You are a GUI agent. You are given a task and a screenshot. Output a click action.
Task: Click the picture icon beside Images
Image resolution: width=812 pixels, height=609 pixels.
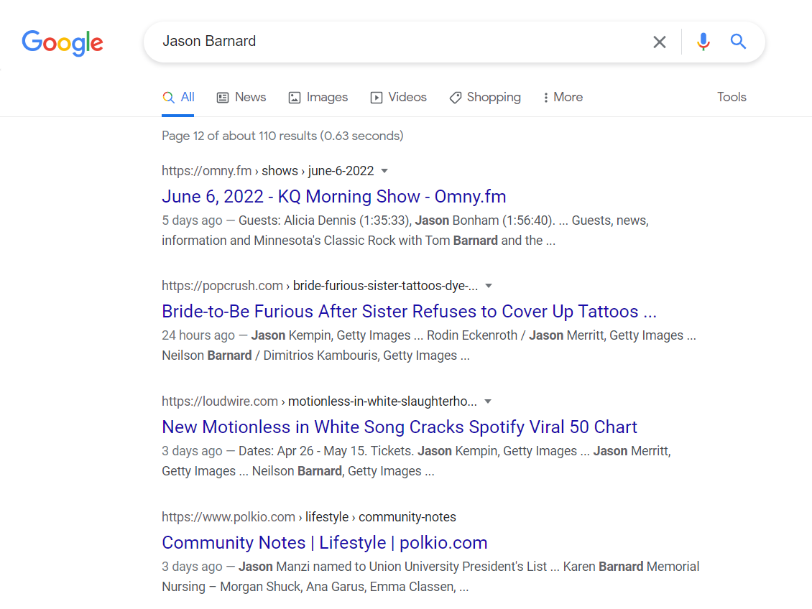point(294,97)
